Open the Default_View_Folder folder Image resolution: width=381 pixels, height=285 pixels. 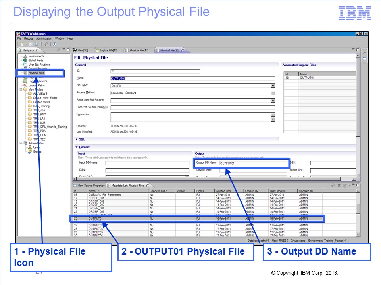[x=43, y=98]
